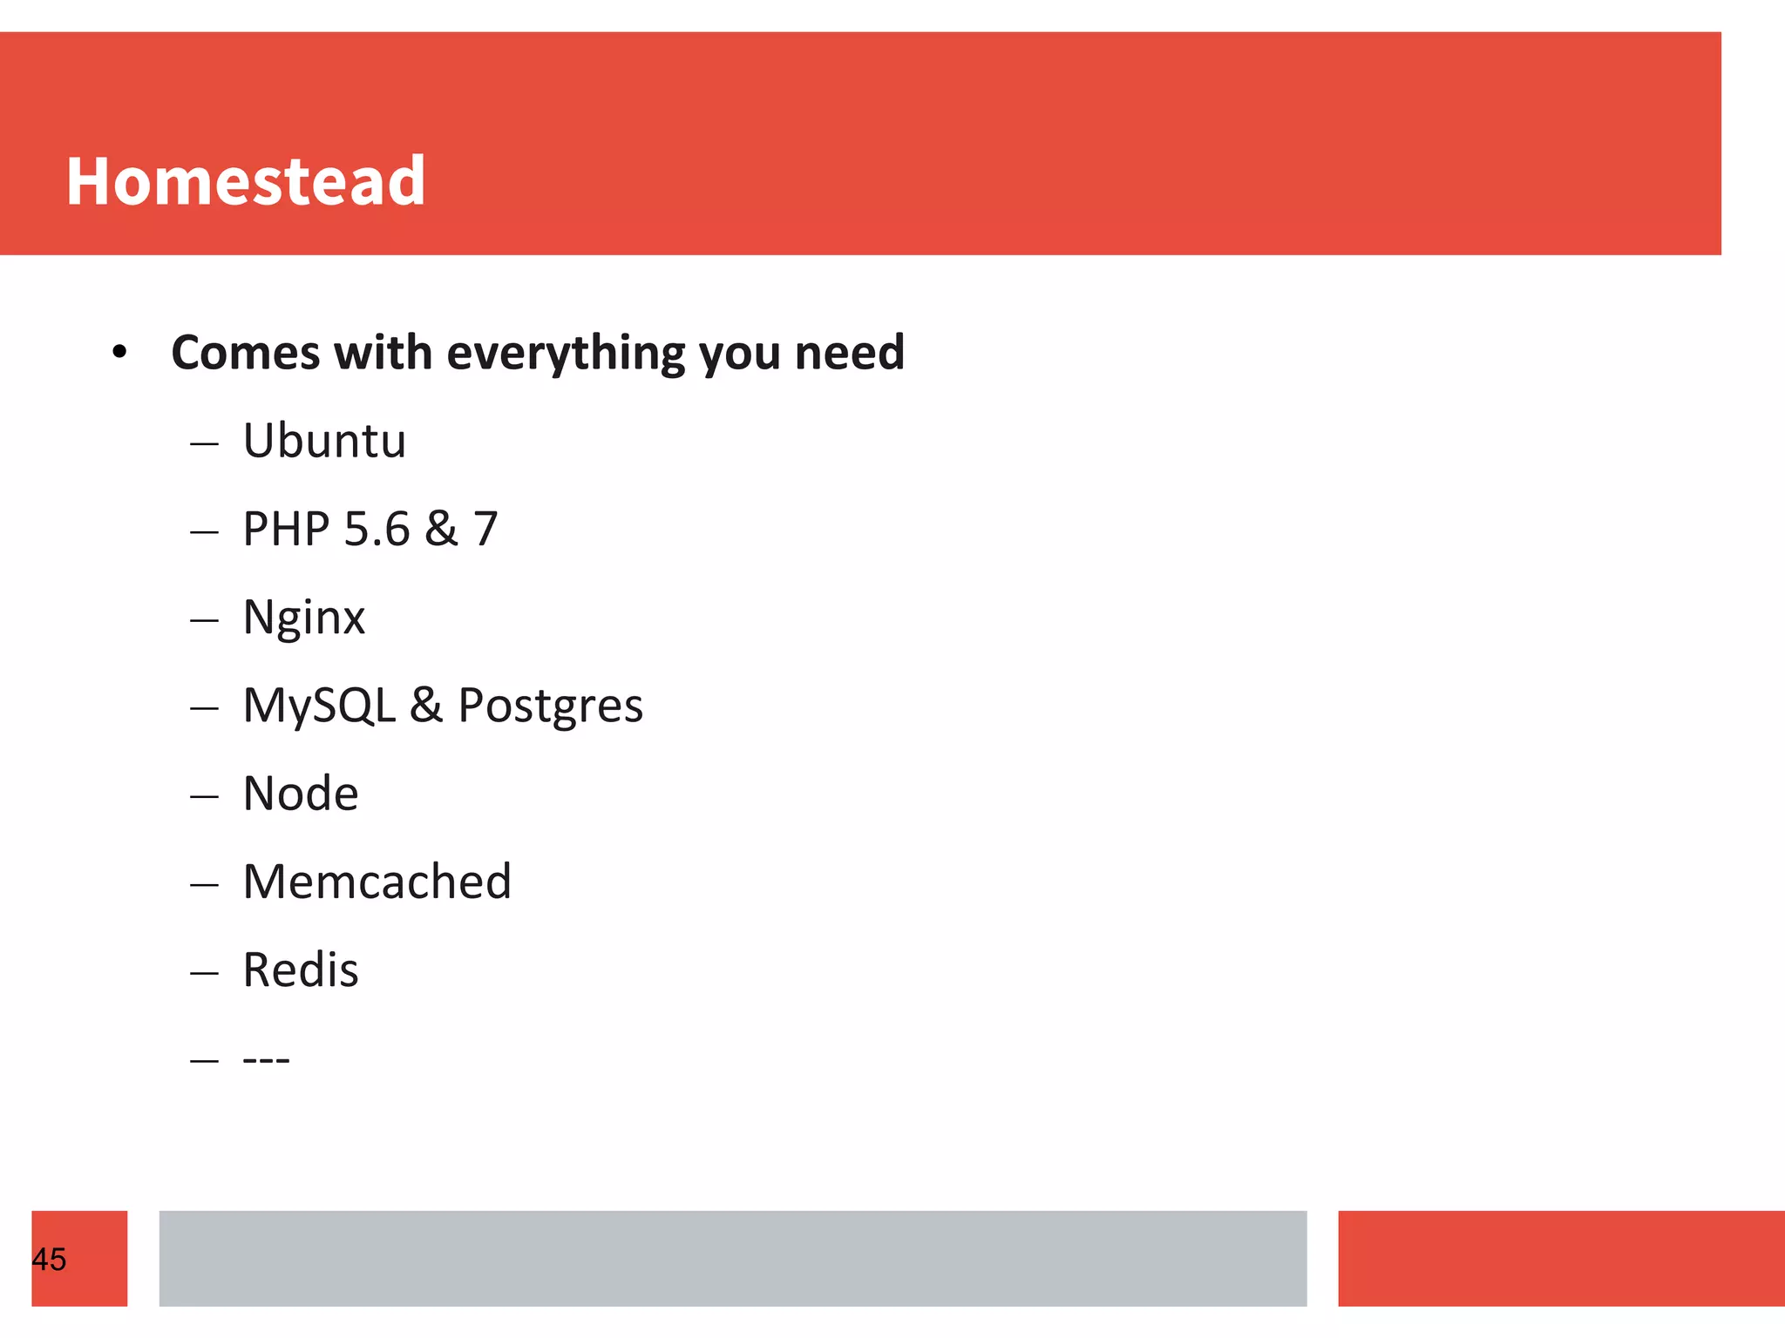Select the Redis list item
The width and height of the screenshot is (1785, 1338).
(x=301, y=970)
